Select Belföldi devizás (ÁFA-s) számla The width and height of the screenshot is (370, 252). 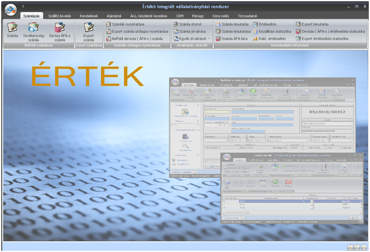(134, 39)
